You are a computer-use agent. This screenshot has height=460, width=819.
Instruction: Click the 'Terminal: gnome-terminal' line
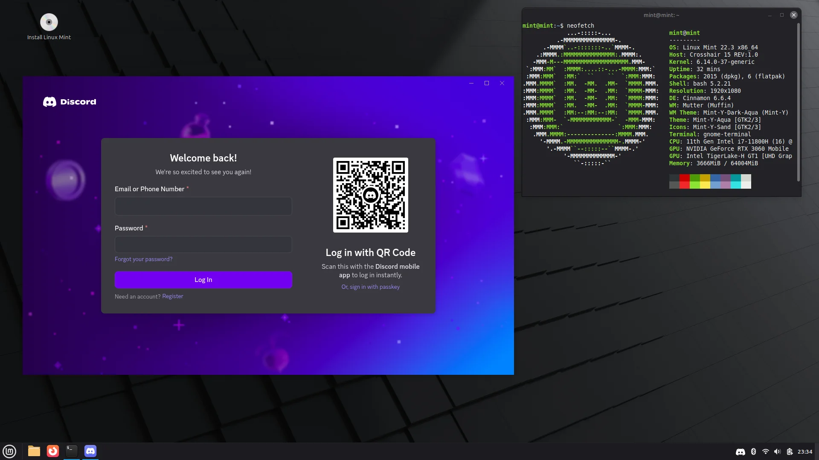point(710,134)
